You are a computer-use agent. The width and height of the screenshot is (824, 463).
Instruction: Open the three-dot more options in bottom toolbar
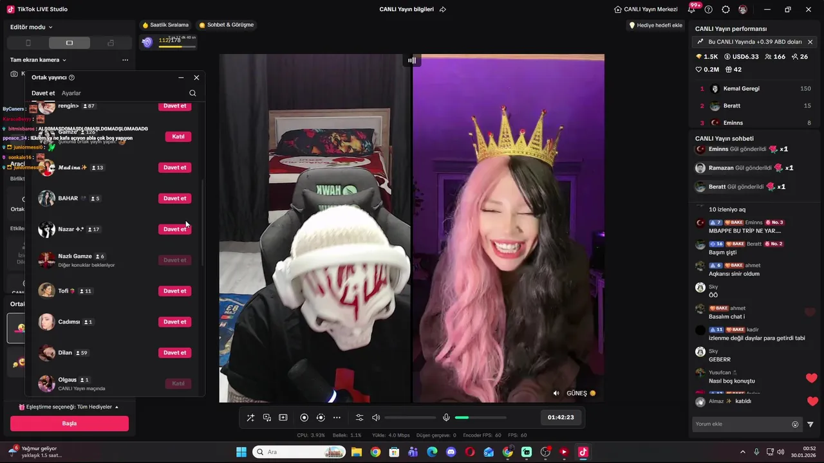[x=337, y=417]
